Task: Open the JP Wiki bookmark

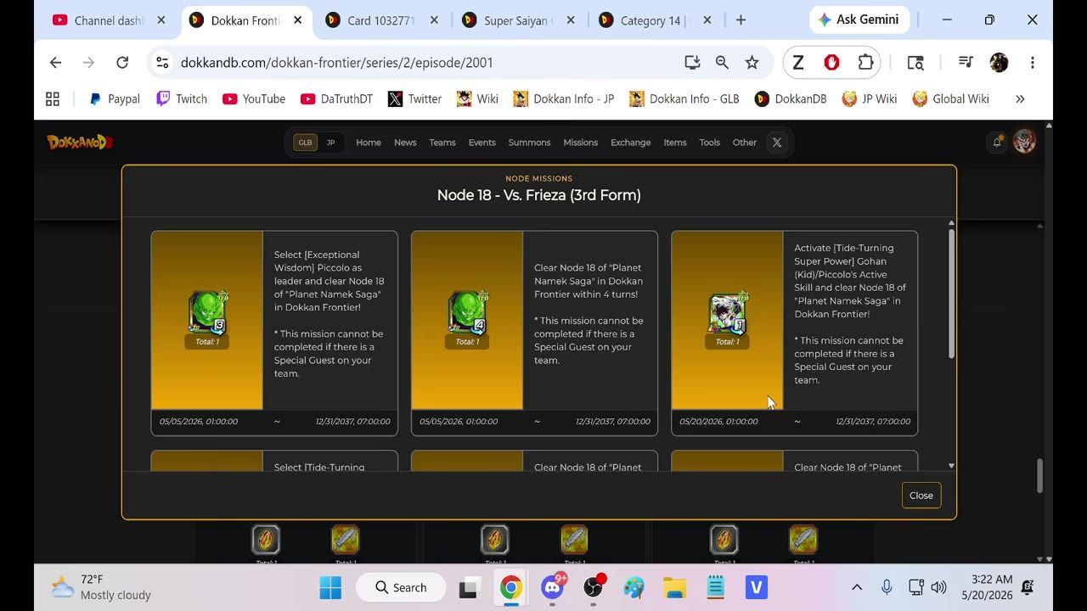Action: 869,99
